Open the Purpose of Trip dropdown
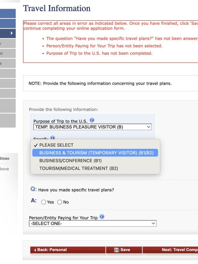The width and height of the screenshot is (198, 264). point(93,127)
